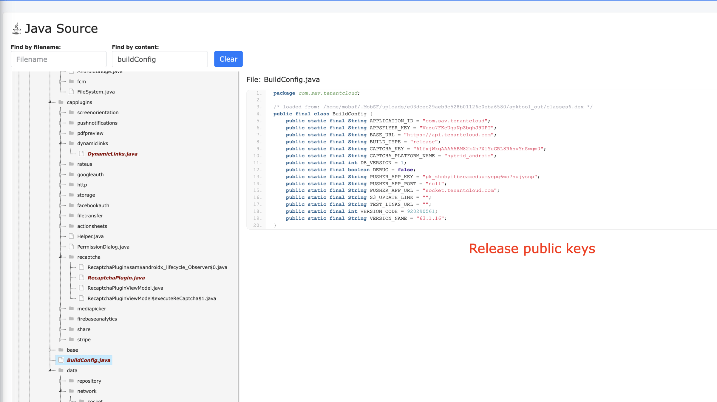Focus the Find by filename field
717x402 pixels.
58,59
